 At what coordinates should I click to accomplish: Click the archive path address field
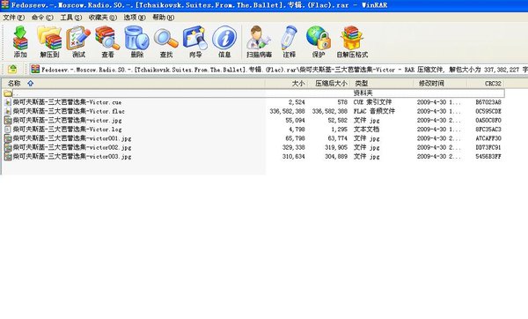tap(278, 70)
